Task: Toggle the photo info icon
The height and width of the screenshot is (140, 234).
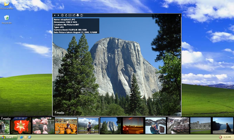Action: pos(62,15)
